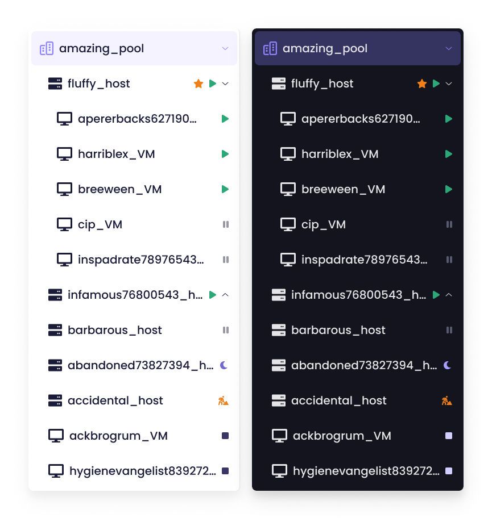Collapse amazing_pool with the dark panel chevron

pyautogui.click(x=449, y=48)
